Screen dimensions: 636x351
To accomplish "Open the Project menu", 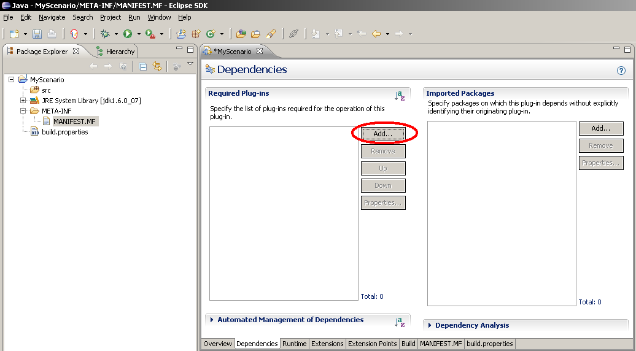I will click(x=111, y=17).
